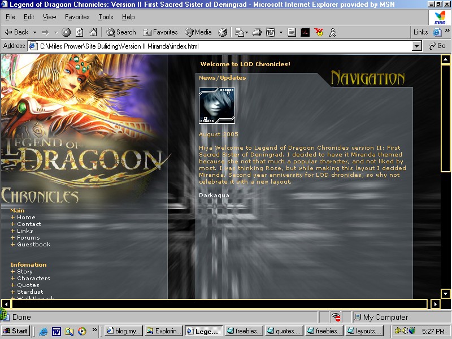Open the File menu
This screenshot has width=452, height=339.
(x=10, y=18)
